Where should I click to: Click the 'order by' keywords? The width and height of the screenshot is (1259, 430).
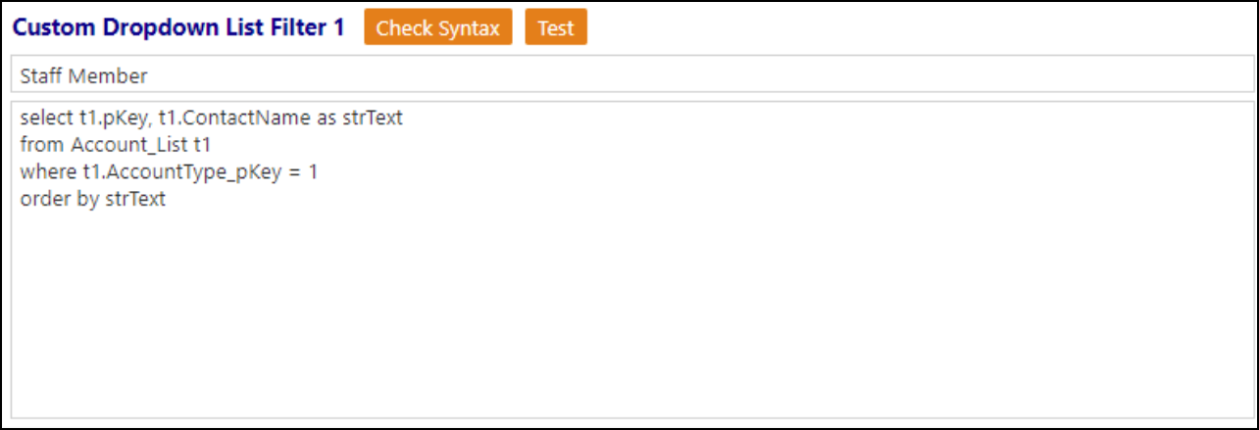(59, 200)
